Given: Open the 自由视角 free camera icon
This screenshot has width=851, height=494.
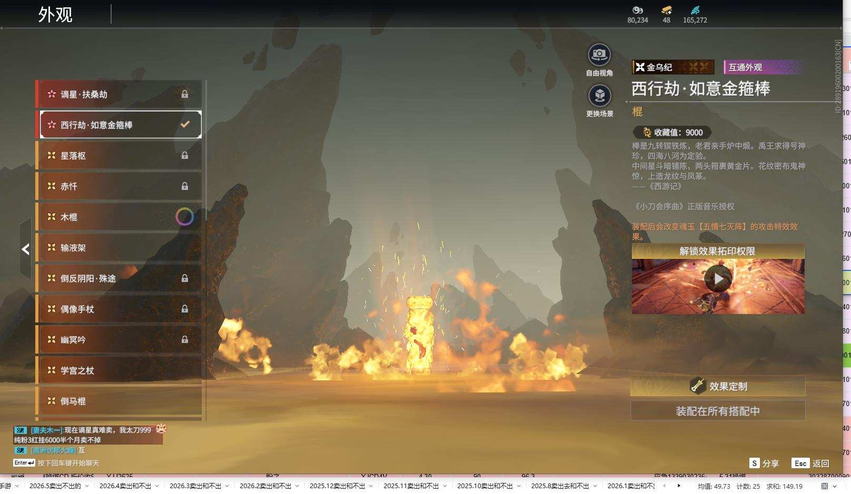Looking at the screenshot, I should 599,55.
